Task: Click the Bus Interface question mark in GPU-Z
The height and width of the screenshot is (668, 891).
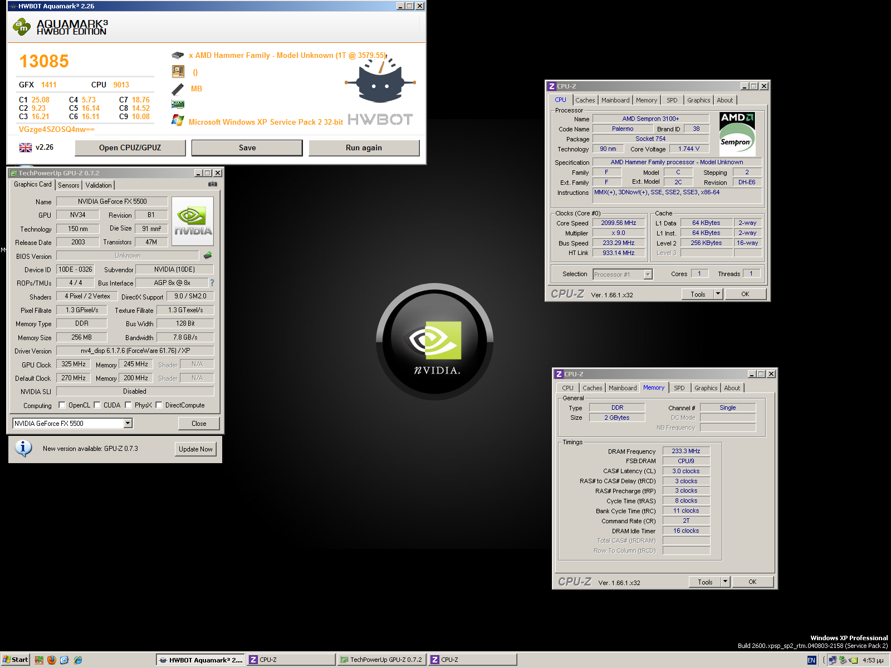Action: pos(212,283)
